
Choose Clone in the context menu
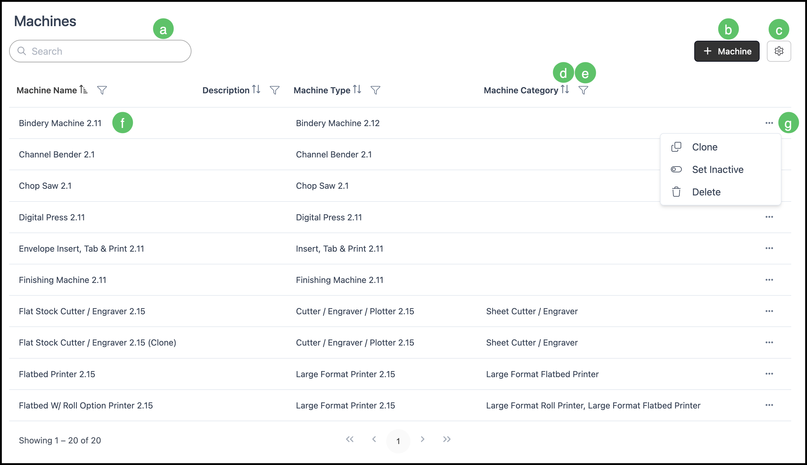tap(704, 147)
